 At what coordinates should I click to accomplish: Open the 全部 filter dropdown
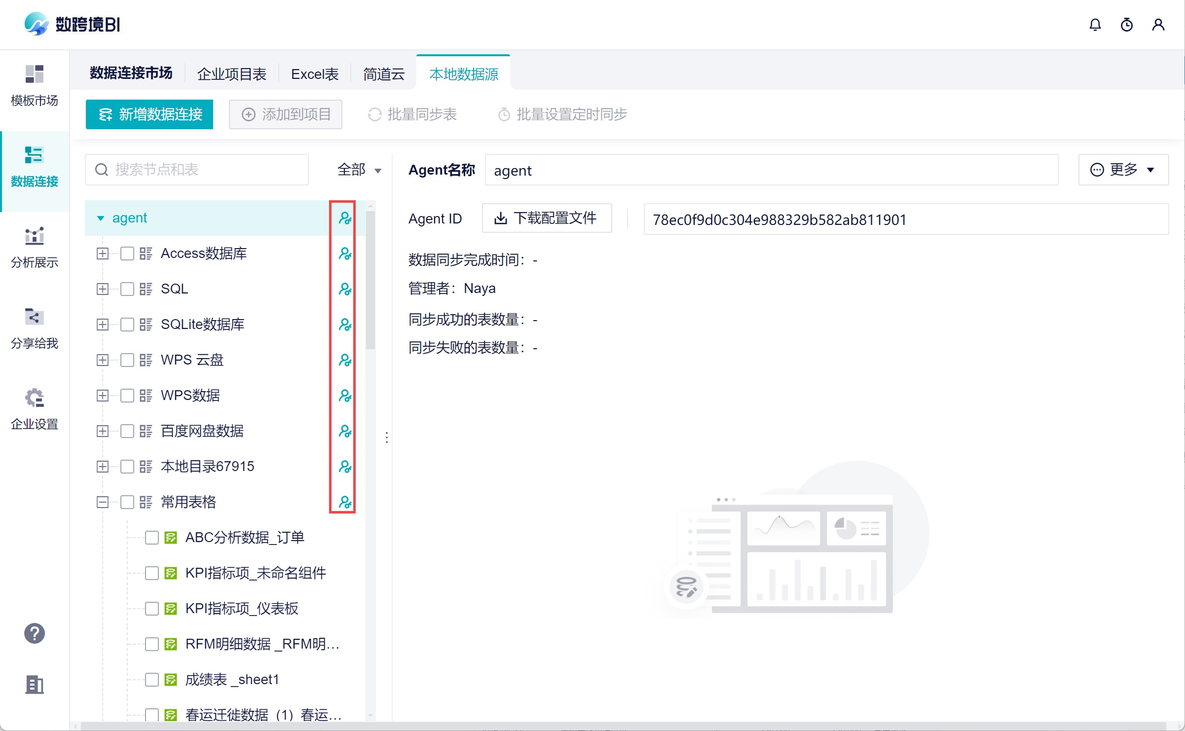(x=359, y=170)
